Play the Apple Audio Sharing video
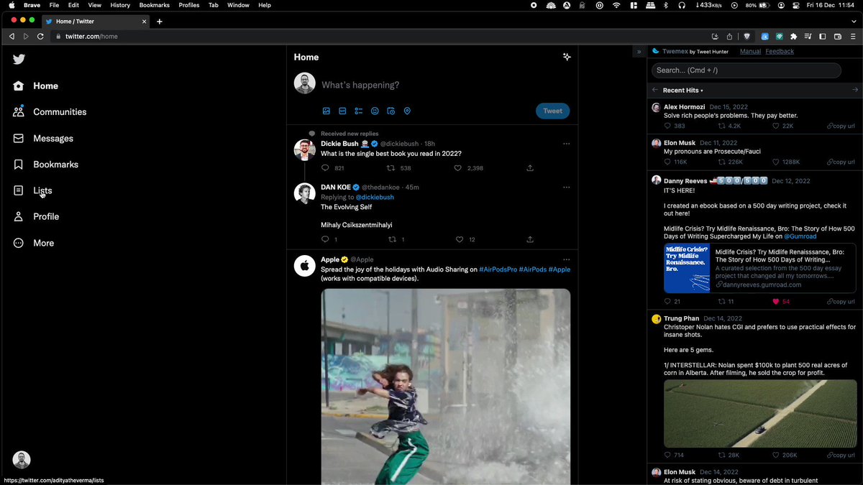The width and height of the screenshot is (863, 485). [x=445, y=387]
